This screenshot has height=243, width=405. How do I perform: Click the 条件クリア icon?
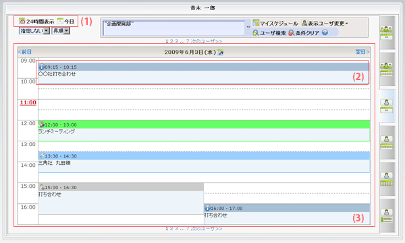[291, 33]
